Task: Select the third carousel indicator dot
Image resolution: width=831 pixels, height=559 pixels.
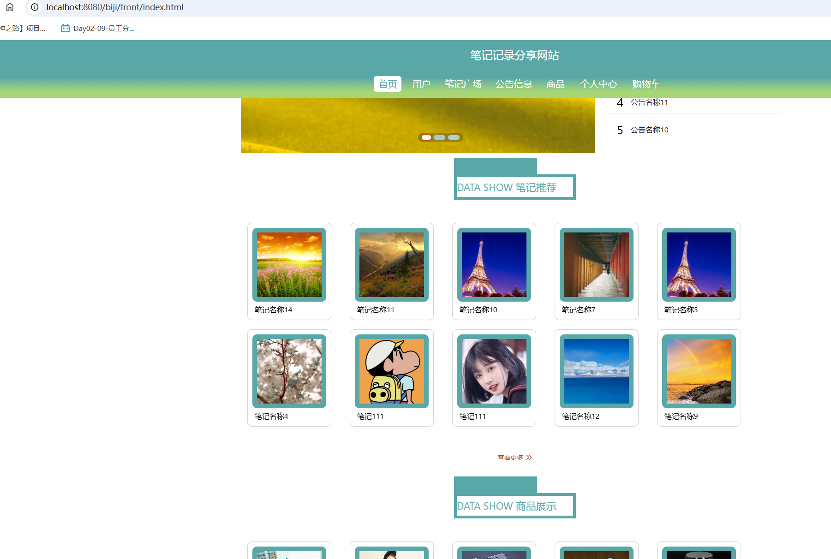Action: click(x=454, y=137)
